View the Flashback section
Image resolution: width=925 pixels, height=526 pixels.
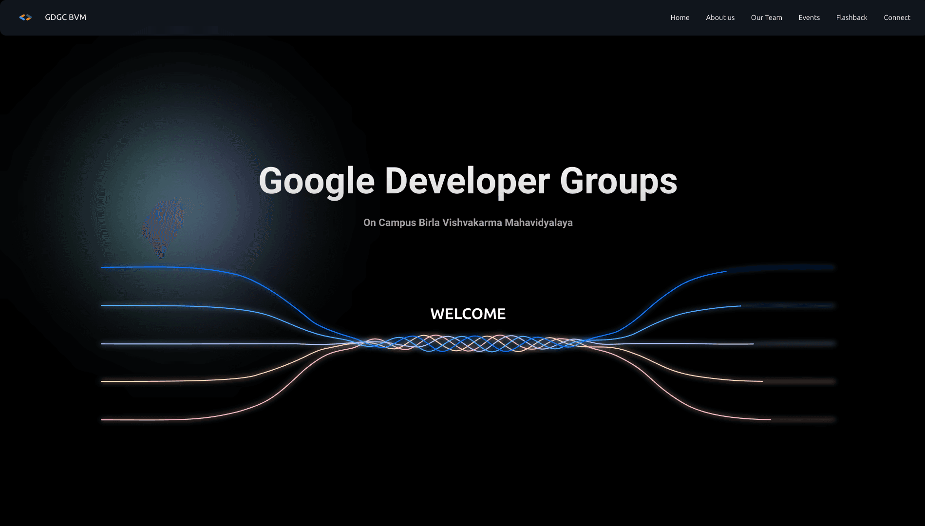[851, 18]
